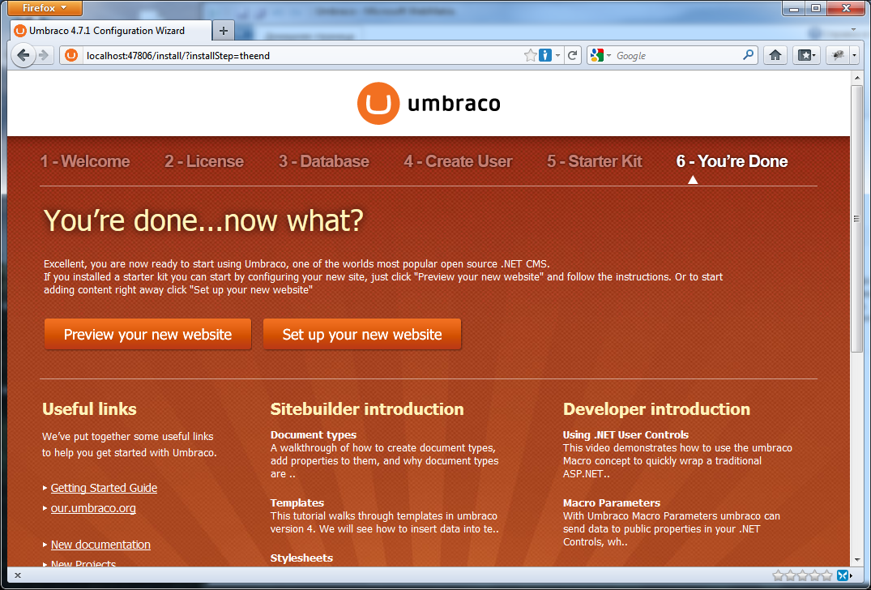Click the Umbraco orange logo
Viewport: 871px width, 590px height.
pos(378,104)
